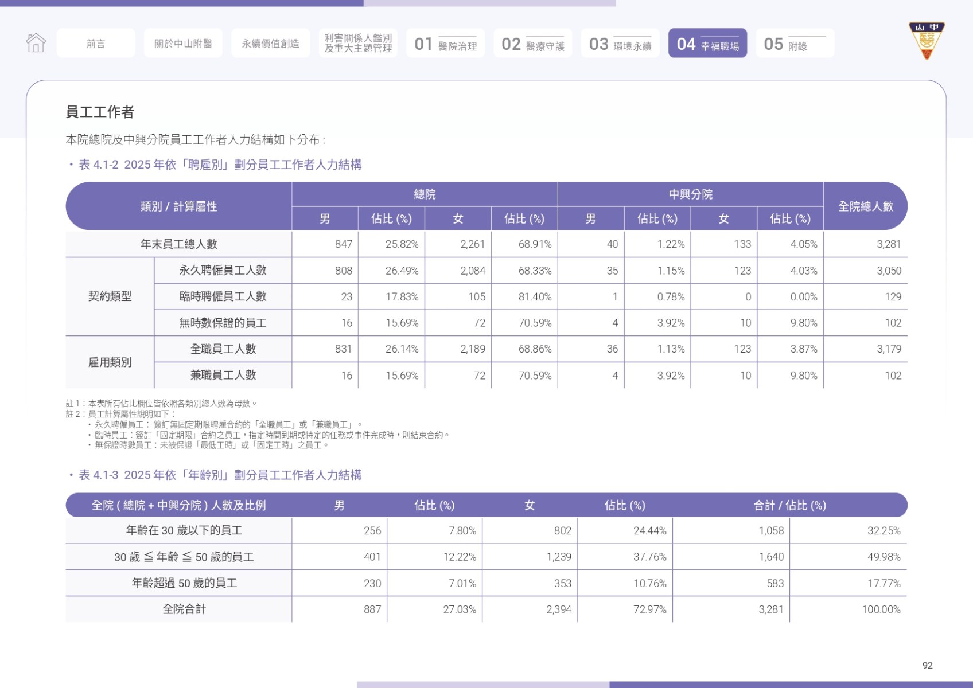Select the 總院 column group header

coord(425,194)
